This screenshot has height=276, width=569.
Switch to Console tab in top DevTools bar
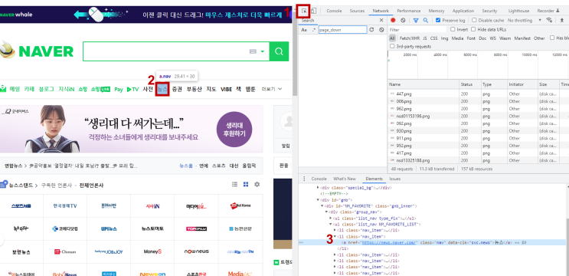334,11
